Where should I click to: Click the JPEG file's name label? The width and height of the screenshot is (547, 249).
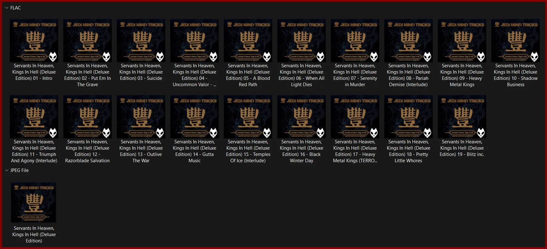34,235
